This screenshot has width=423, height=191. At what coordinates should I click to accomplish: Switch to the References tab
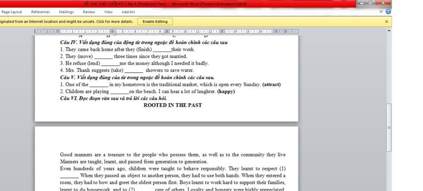[x=40, y=12]
